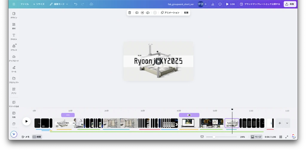Click the thumbnail view icon left of the zoom slider
306x151 pixels.
click(x=202, y=137)
